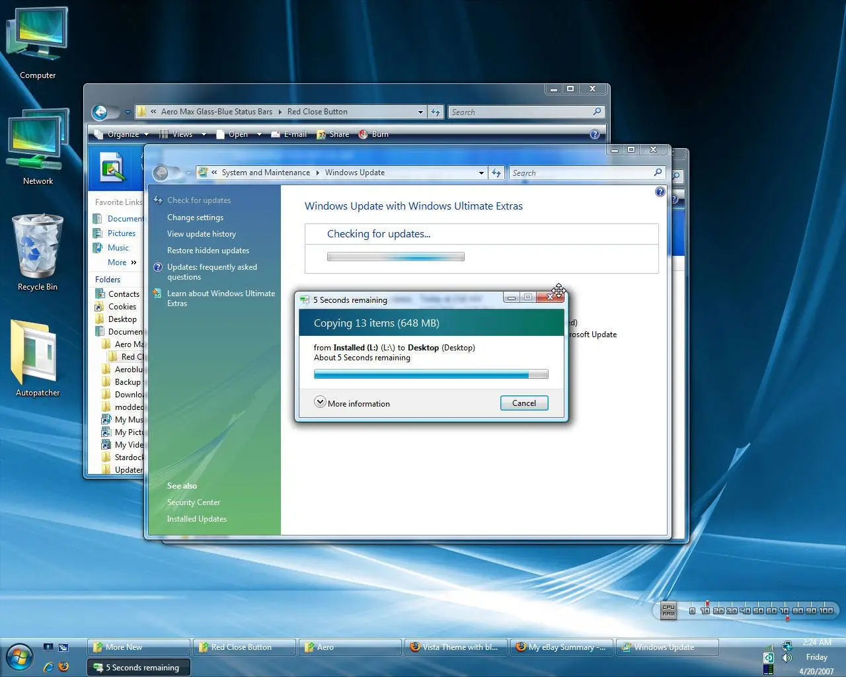Screen dimensions: 846x677
Task: Click the Windows Start orb
Action: [x=19, y=657]
